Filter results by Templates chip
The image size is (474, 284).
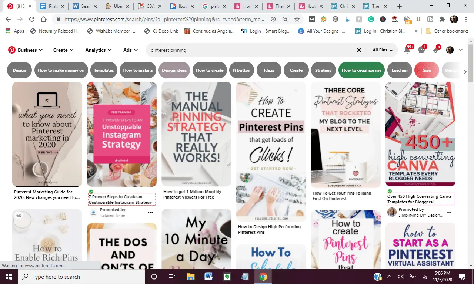click(x=104, y=70)
